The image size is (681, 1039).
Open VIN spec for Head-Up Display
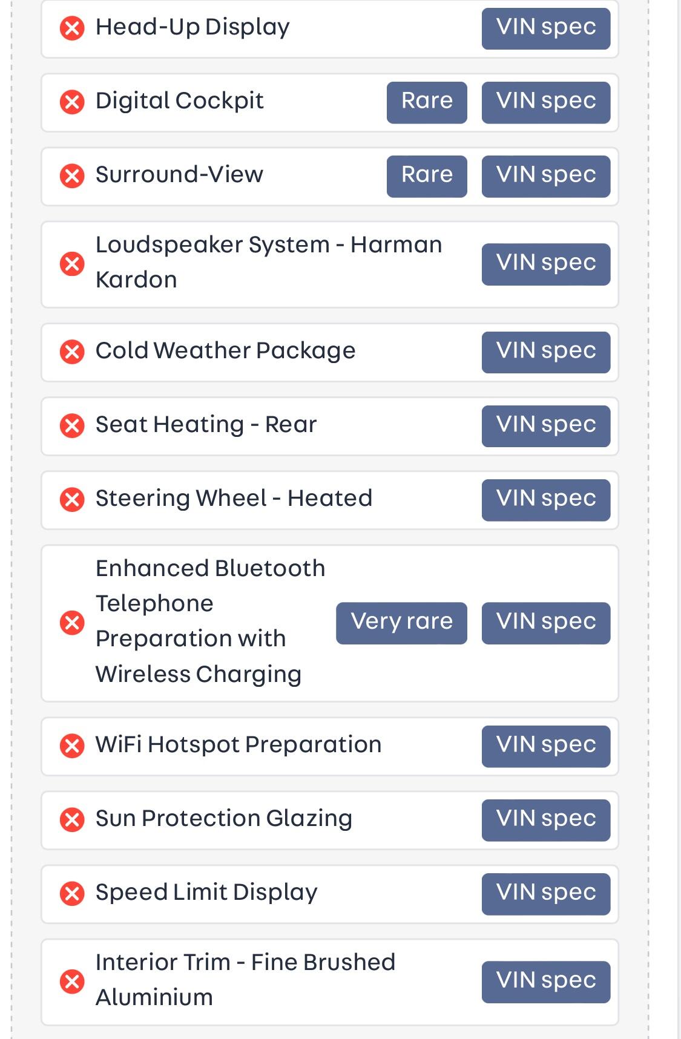(545, 28)
